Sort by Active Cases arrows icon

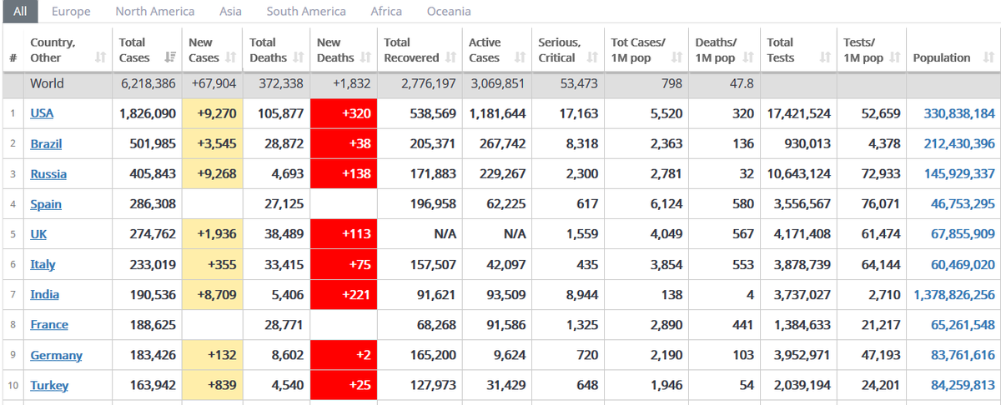(x=520, y=57)
